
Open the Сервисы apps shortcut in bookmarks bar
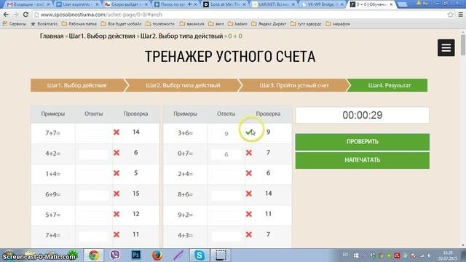[14, 24]
